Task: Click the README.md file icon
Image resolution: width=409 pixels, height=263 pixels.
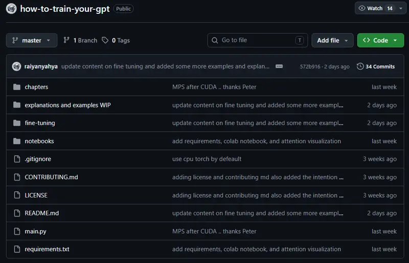Action: pos(17,213)
